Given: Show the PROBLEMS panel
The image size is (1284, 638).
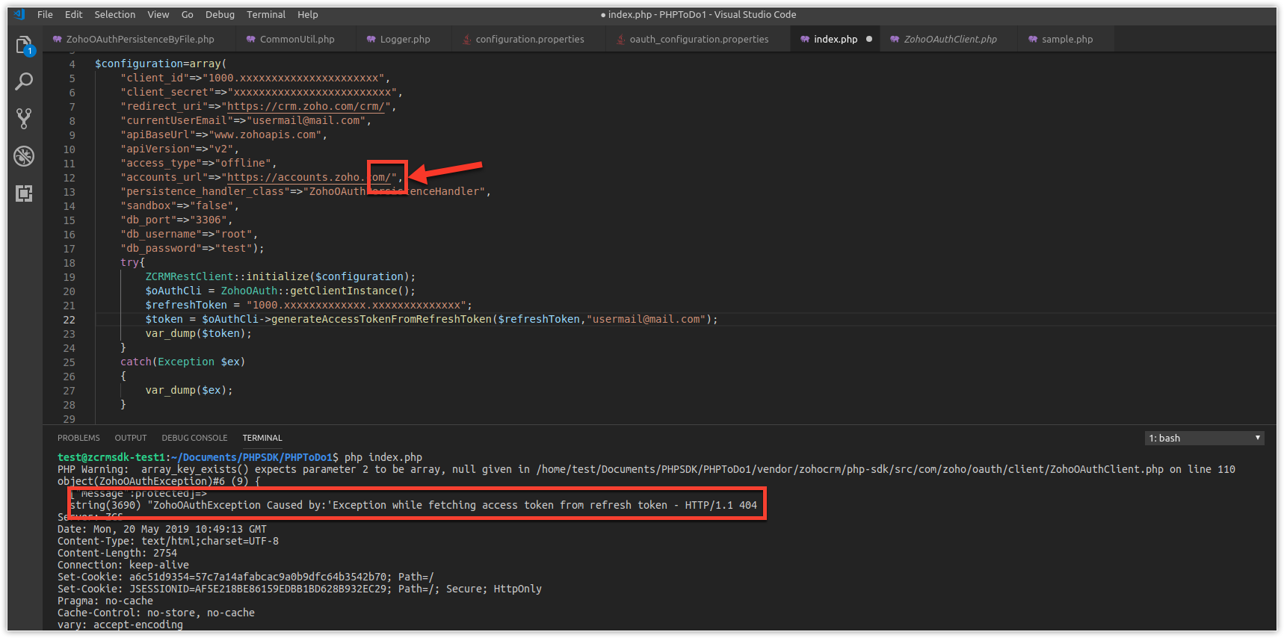Looking at the screenshot, I should pos(78,438).
